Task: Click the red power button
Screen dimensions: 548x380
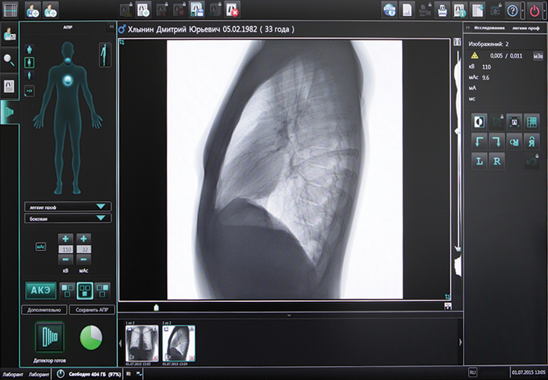Action: (x=534, y=9)
